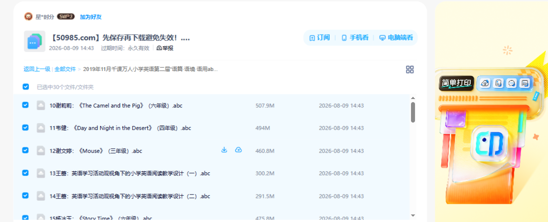Uncheck 10谢莉莉 The Camel and the Pig
This screenshot has height=222, width=548.
[25, 105]
